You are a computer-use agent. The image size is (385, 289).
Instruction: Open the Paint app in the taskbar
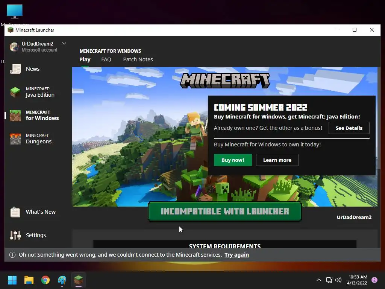(x=62, y=280)
